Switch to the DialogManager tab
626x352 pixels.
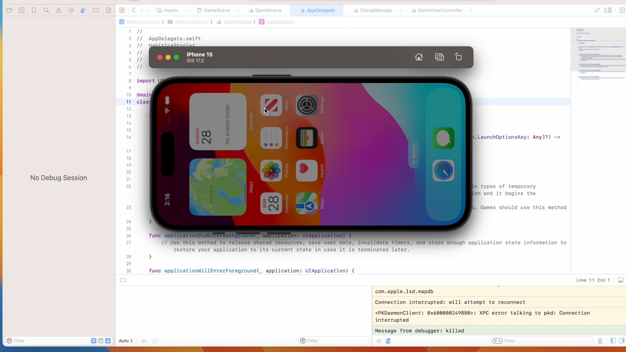[x=373, y=10]
